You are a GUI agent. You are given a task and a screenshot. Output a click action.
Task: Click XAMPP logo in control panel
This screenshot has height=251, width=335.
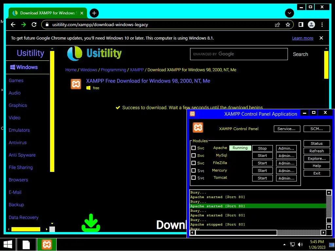coord(198,128)
